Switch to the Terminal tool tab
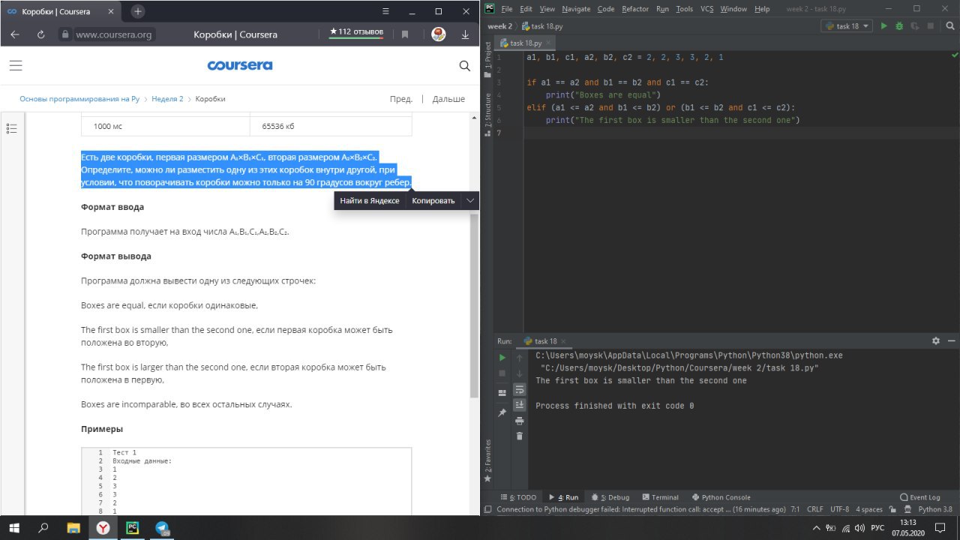The height and width of the screenshot is (540, 960). 659,497
